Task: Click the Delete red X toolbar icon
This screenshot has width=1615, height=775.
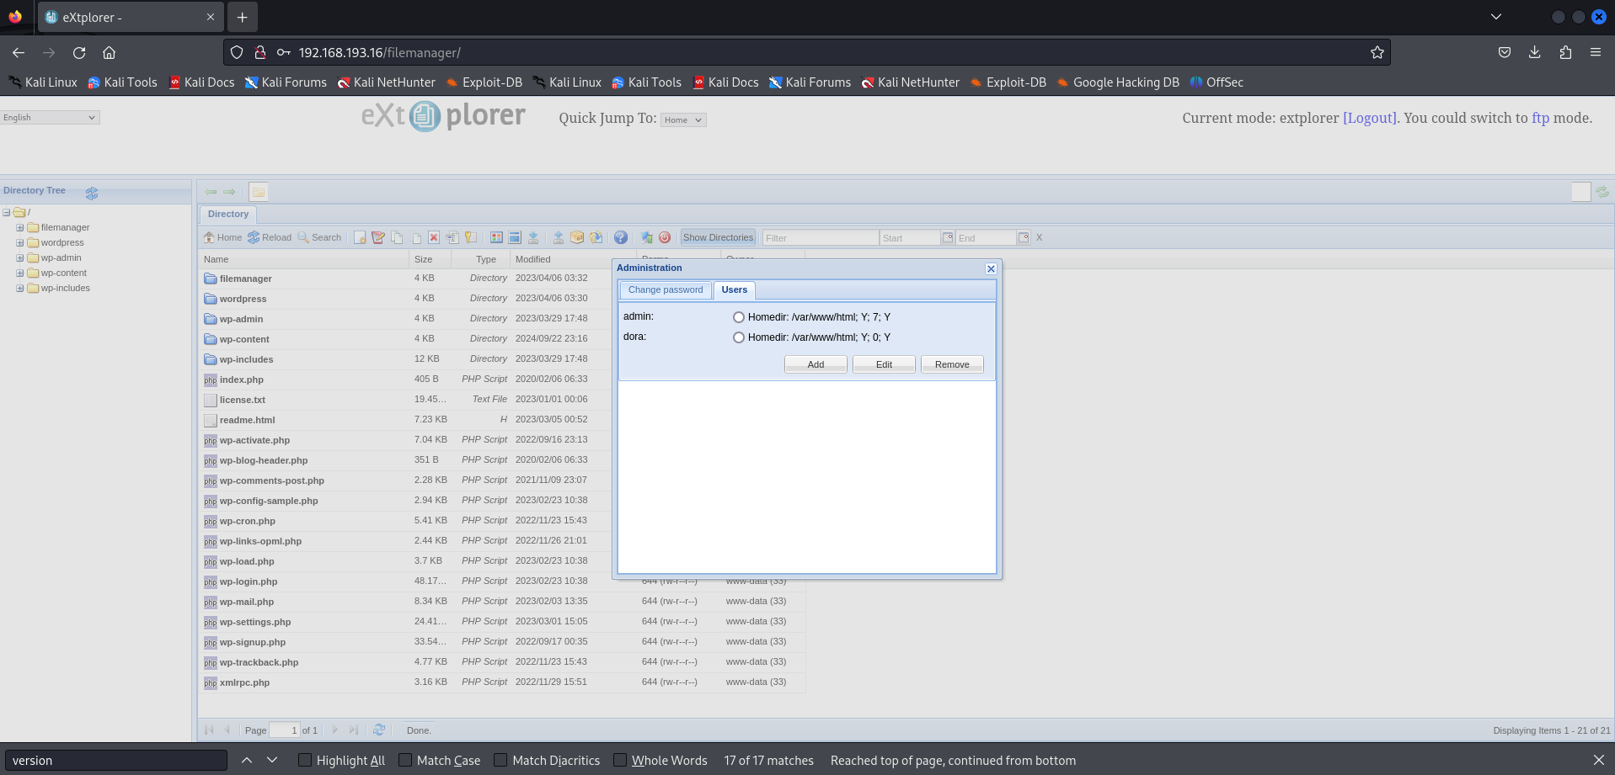Action: [434, 237]
